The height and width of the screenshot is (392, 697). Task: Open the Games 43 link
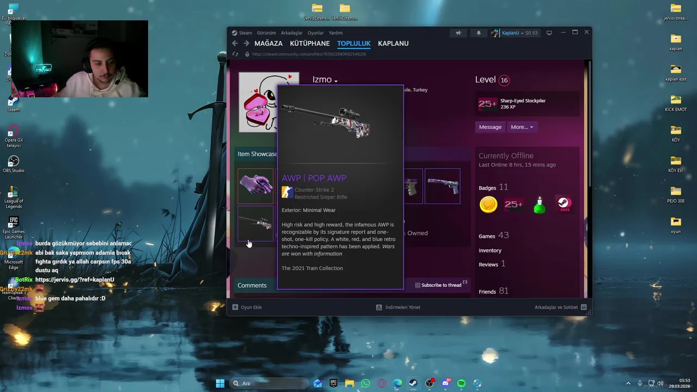(x=494, y=235)
